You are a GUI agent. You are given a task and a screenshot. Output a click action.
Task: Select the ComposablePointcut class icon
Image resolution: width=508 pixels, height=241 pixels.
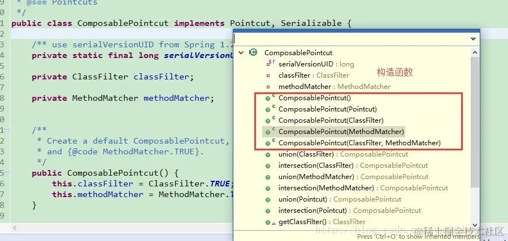click(253, 52)
